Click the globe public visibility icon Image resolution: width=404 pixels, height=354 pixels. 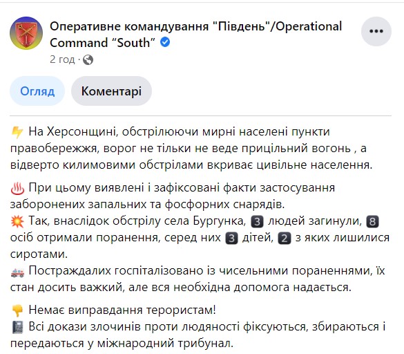click(x=88, y=60)
